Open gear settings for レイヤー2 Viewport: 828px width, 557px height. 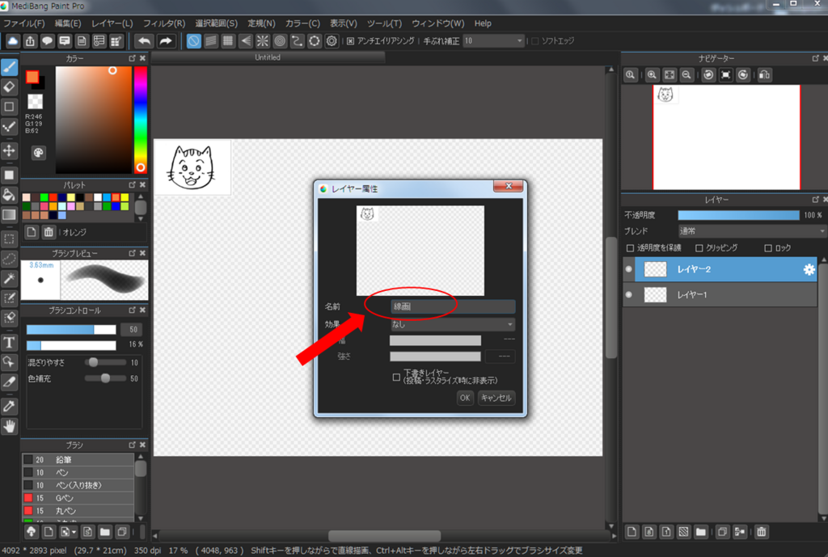[809, 269]
